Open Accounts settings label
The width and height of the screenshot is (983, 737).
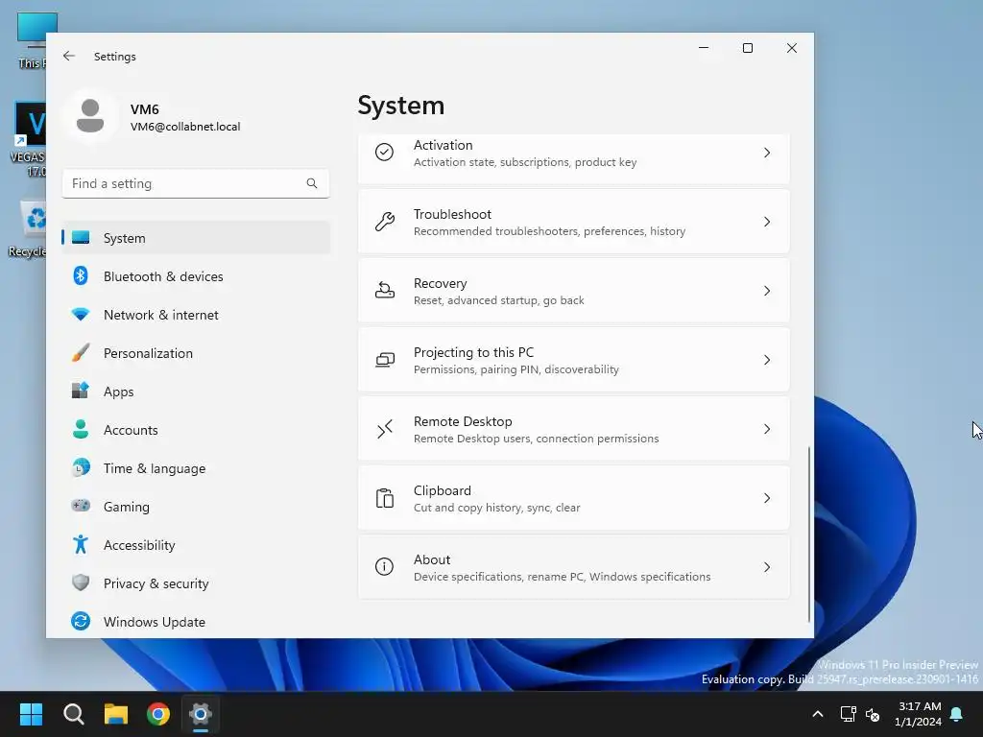coord(131,430)
